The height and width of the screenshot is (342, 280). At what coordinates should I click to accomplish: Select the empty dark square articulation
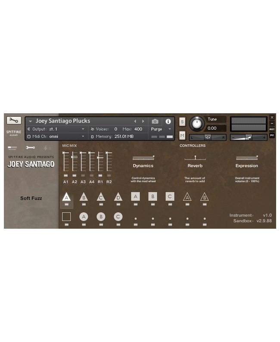tap(66, 217)
